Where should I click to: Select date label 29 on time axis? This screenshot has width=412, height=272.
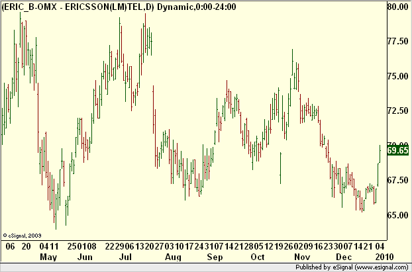click(x=120, y=246)
